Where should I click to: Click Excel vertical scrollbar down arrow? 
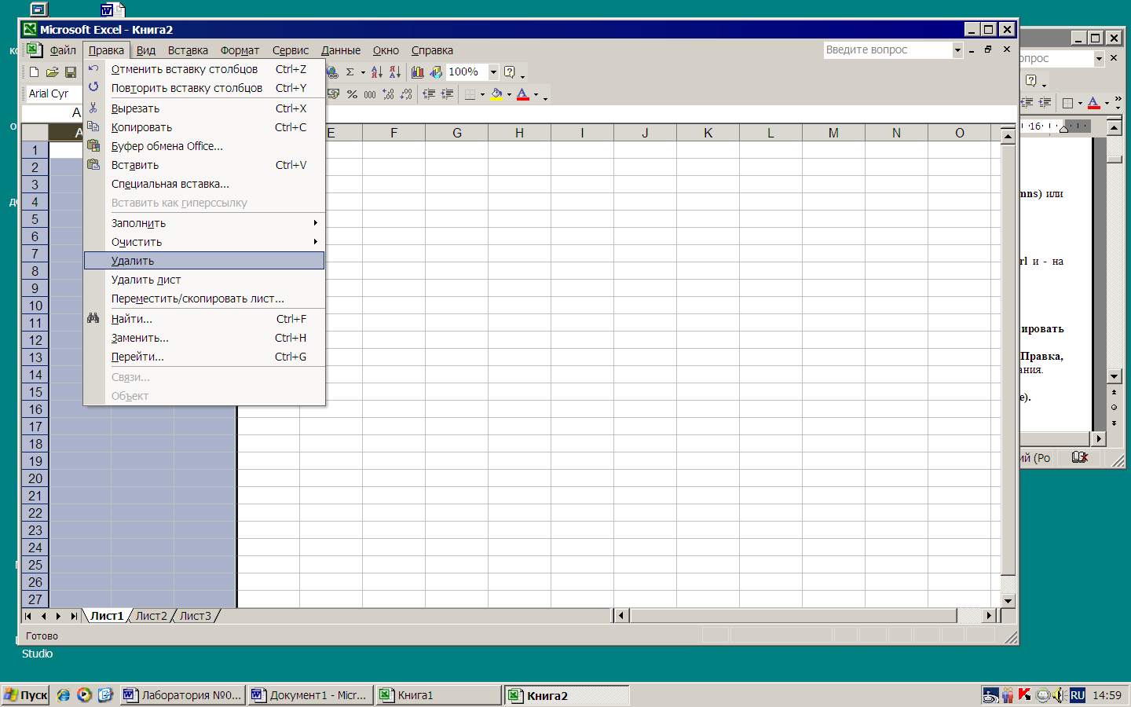coord(1008,601)
